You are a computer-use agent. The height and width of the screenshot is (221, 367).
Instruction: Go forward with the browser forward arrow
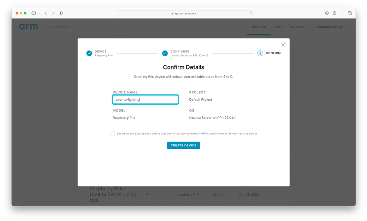pyautogui.click(x=53, y=13)
